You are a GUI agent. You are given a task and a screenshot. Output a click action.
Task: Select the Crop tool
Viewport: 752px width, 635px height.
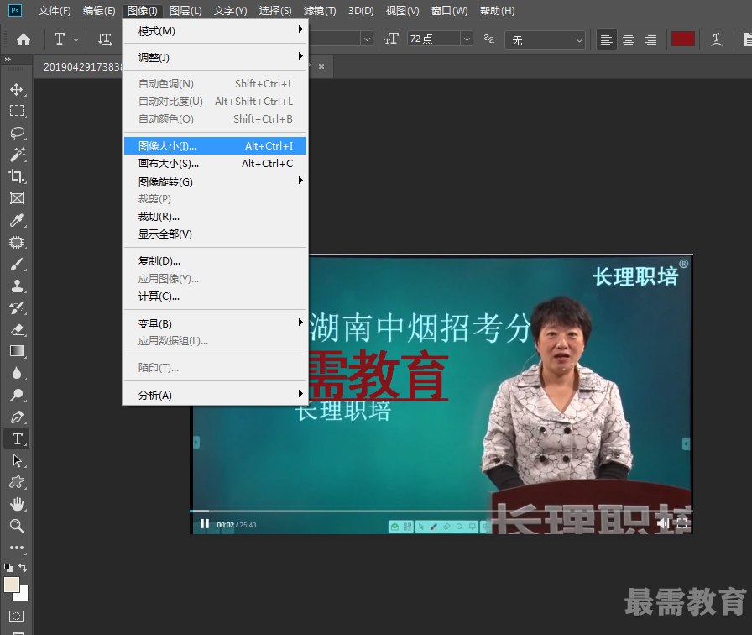17,176
